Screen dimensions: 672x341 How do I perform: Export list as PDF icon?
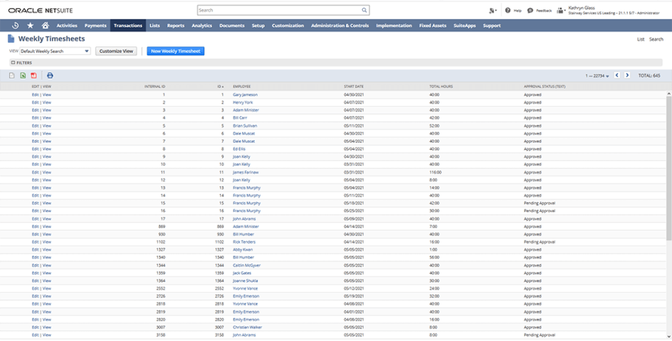click(34, 76)
